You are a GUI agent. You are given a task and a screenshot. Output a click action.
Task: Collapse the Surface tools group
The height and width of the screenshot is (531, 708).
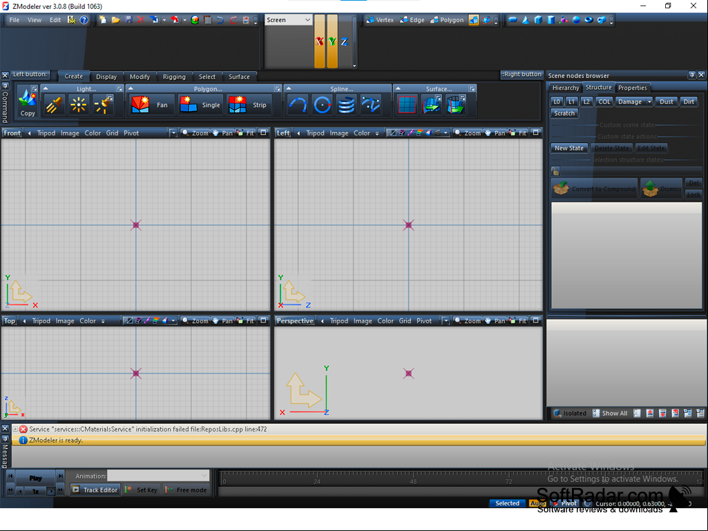click(398, 88)
